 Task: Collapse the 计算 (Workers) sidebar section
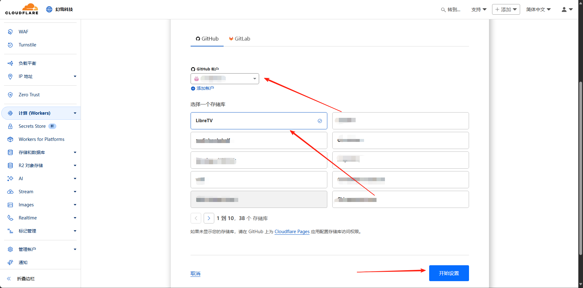75,113
